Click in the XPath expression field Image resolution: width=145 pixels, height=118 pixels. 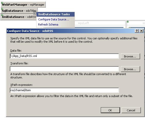pos(64,90)
